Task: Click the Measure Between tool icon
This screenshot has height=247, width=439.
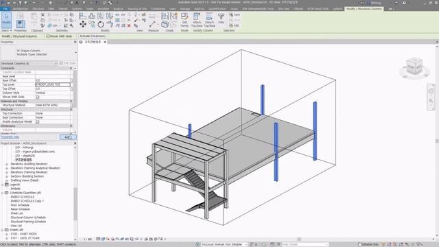Action: click(153, 24)
